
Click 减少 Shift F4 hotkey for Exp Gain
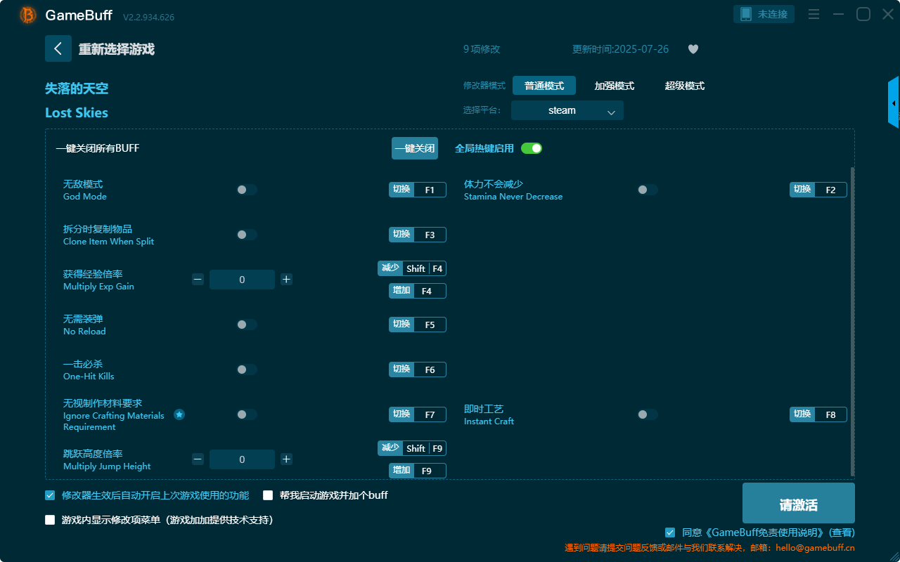pyautogui.click(x=412, y=268)
